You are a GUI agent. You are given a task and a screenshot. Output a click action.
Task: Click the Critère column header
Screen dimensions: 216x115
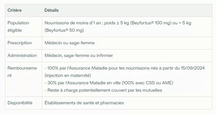tap(14, 10)
